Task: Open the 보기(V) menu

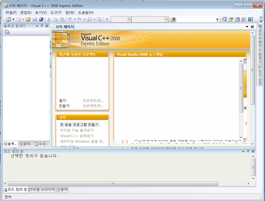Action: point(41,13)
